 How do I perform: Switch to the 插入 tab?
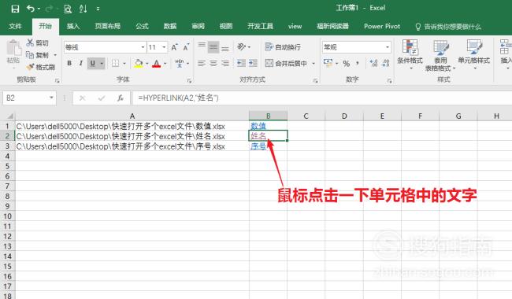click(x=73, y=27)
